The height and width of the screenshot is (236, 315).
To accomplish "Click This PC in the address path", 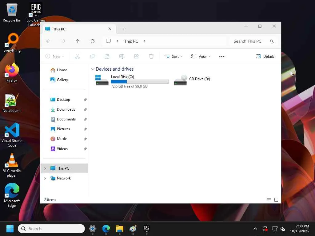I will [x=131, y=41].
